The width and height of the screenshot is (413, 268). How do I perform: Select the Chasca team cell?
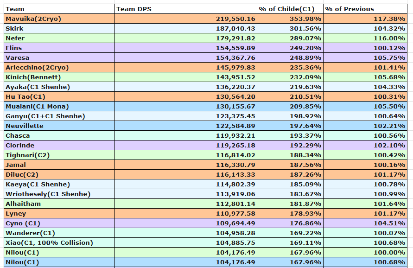click(59, 136)
